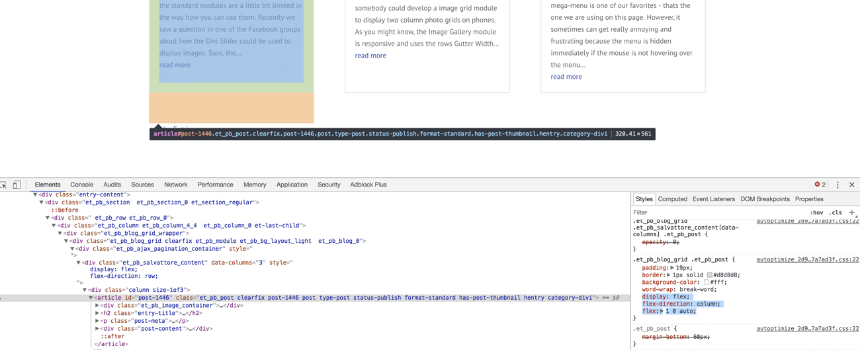Viewport: 860px width, 350px height.
Task: Click the #d8d8d8 border color swatch
Action: click(x=709, y=275)
